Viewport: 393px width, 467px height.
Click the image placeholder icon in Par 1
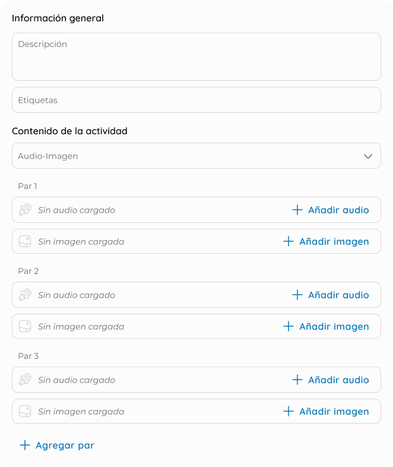coord(25,242)
